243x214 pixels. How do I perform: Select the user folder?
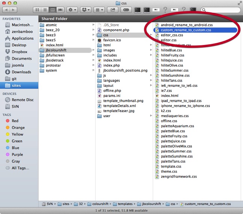tap(104, 116)
